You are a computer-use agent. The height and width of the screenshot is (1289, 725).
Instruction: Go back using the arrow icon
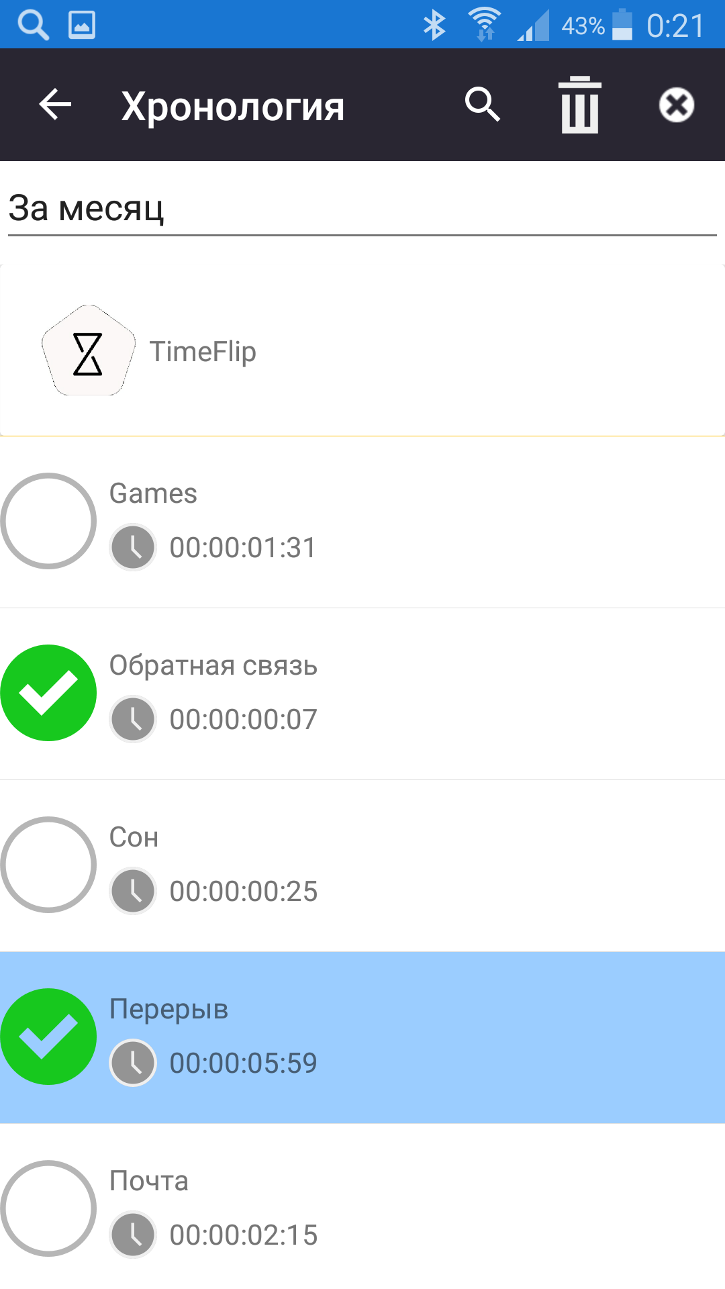[55, 105]
